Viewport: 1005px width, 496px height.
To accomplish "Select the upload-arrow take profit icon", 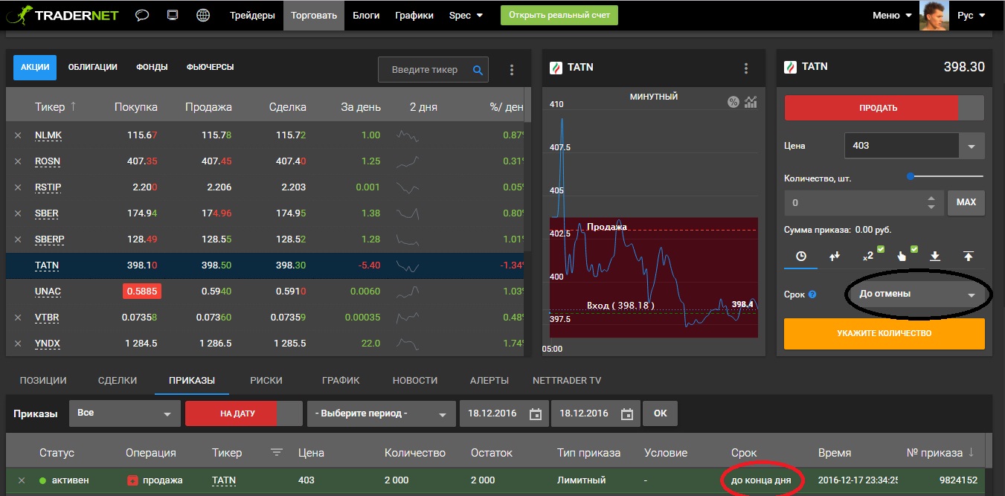I will pyautogui.click(x=968, y=256).
